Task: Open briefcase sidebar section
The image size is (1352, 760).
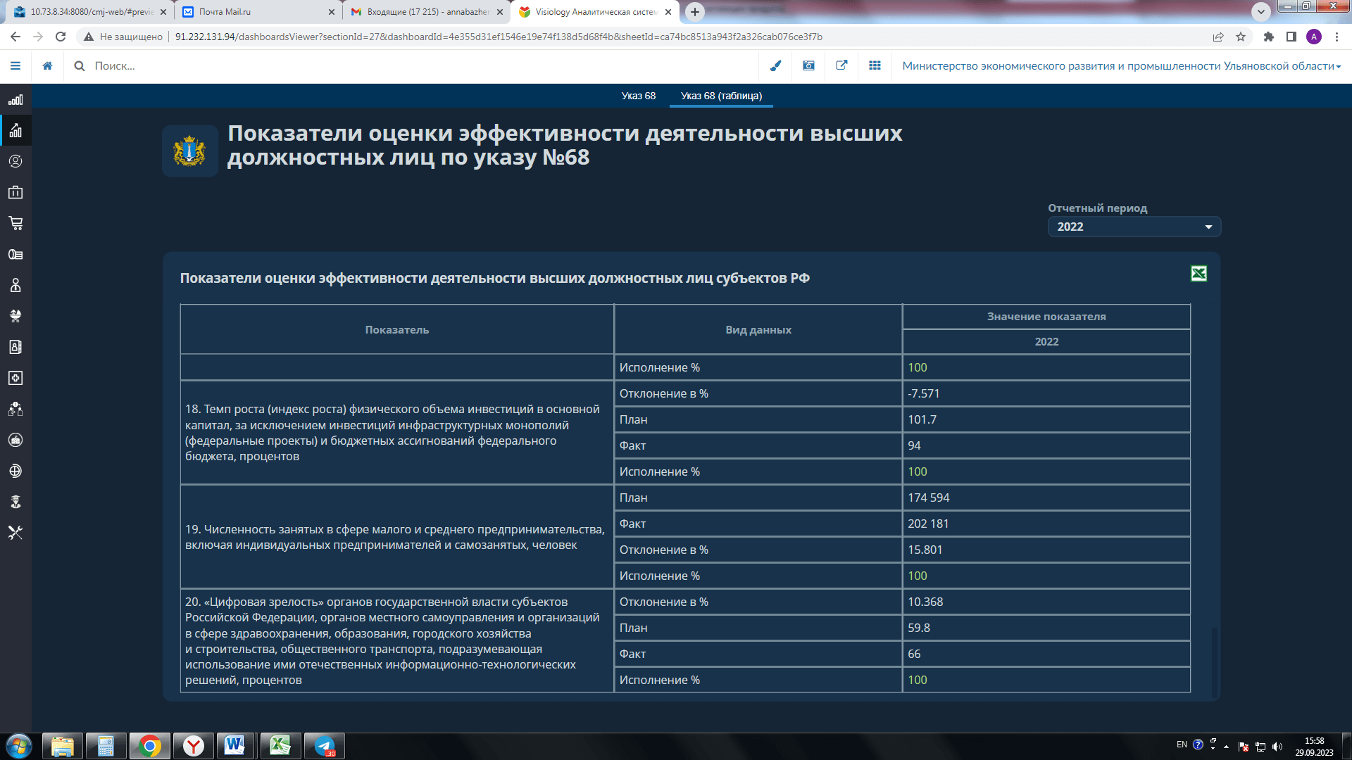Action: pos(15,192)
